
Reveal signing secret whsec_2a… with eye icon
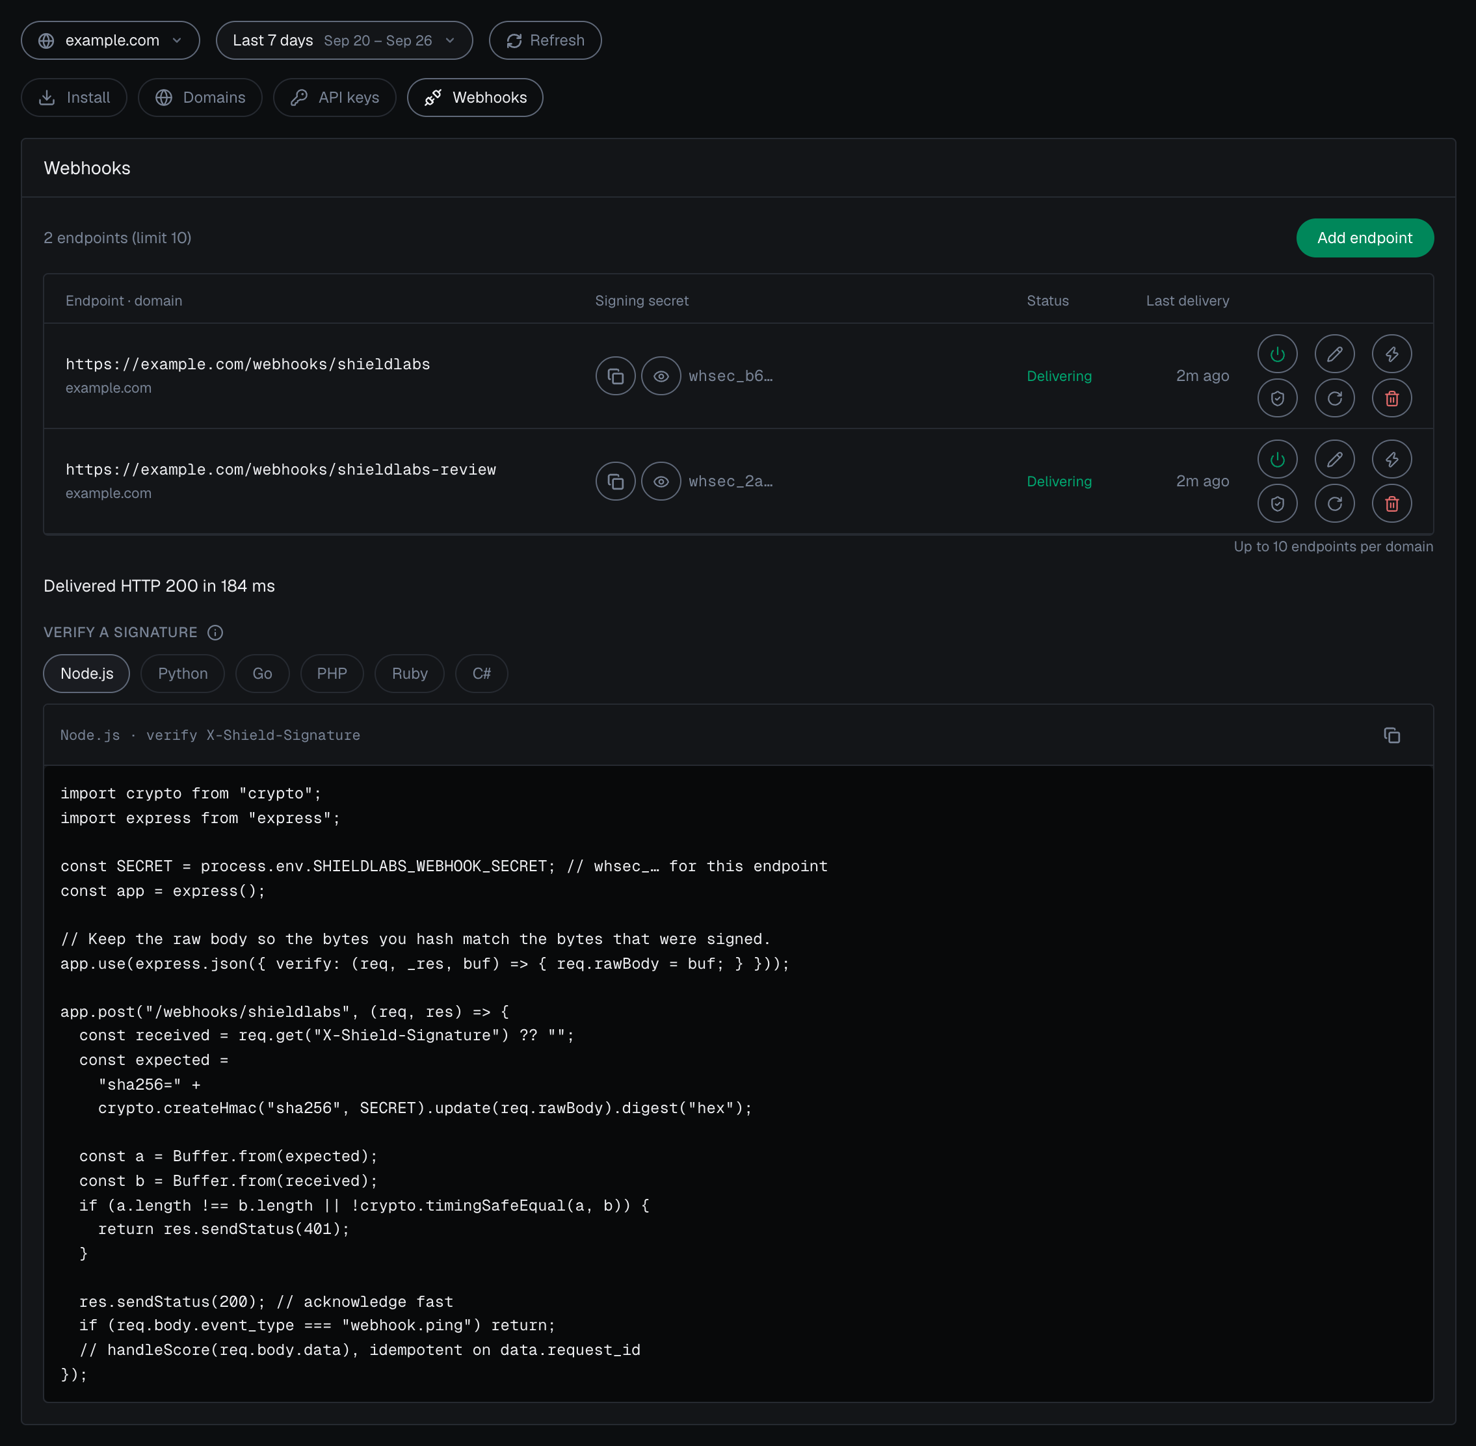coord(661,482)
